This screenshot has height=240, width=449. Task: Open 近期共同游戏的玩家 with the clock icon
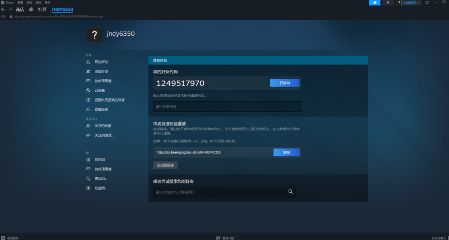[x=109, y=100]
